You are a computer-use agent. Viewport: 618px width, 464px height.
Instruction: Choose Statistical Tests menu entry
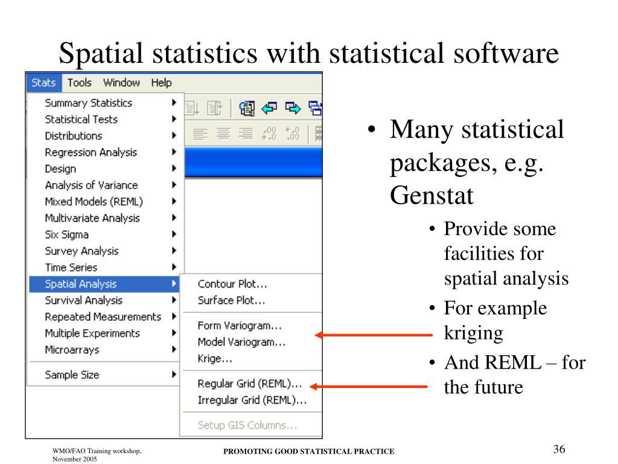coord(104,119)
